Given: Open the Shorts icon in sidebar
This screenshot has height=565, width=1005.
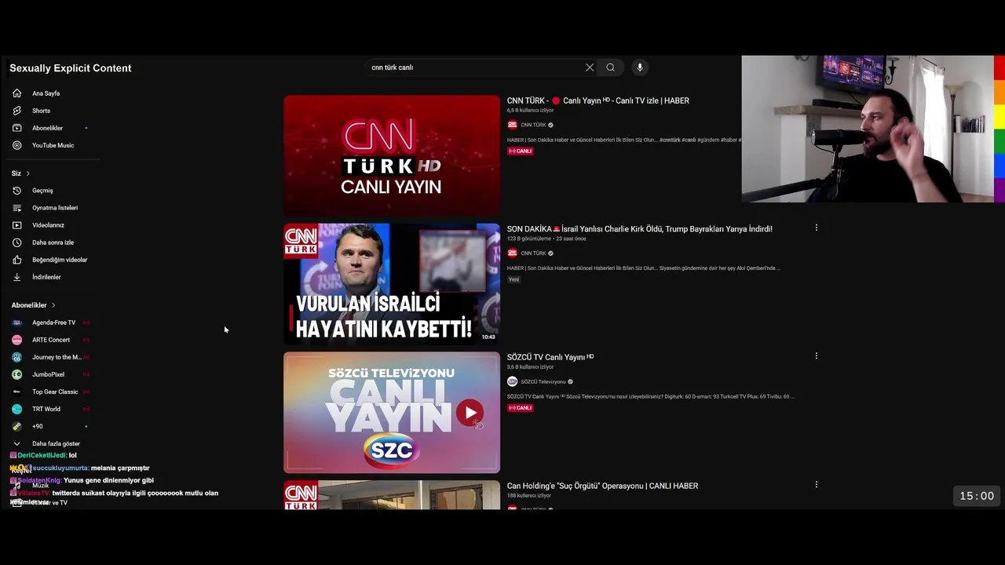Looking at the screenshot, I should click(x=16, y=111).
